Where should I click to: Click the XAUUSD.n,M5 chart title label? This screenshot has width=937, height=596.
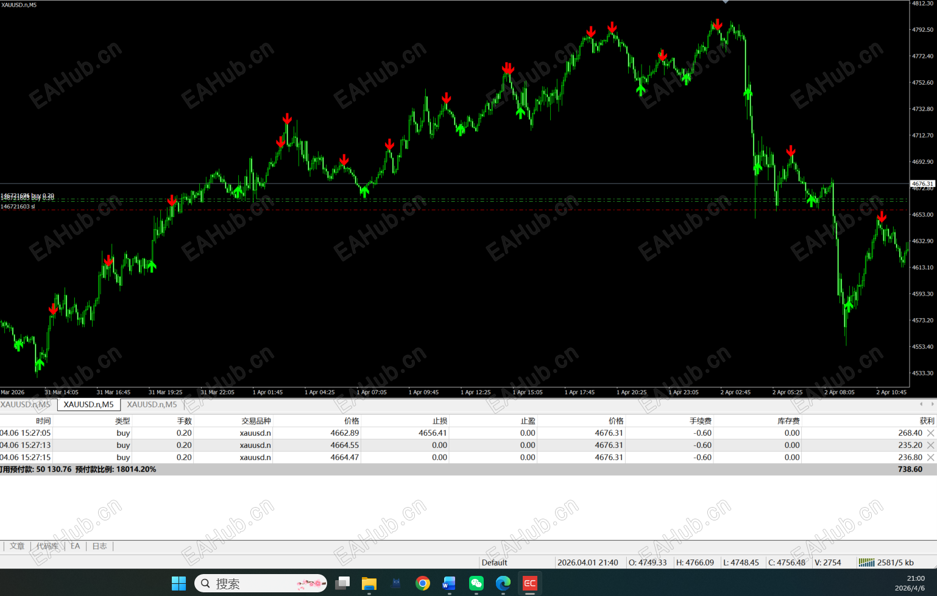coord(19,5)
